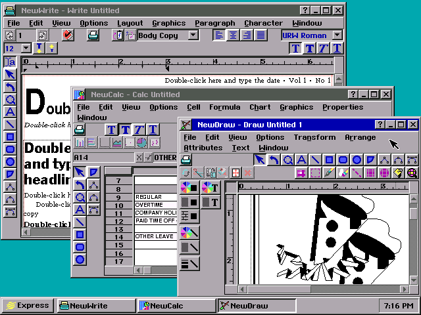The height and width of the screenshot is (315, 421).
Task: Click the zoom magnifier tool in NewDraw toolbar
Action: [x=288, y=160]
